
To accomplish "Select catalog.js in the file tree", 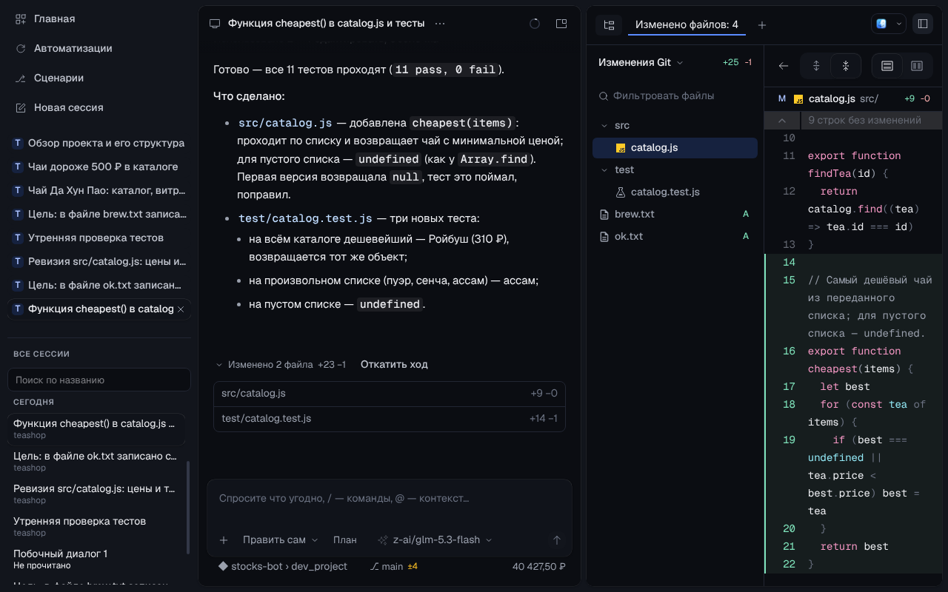I will click(x=675, y=147).
